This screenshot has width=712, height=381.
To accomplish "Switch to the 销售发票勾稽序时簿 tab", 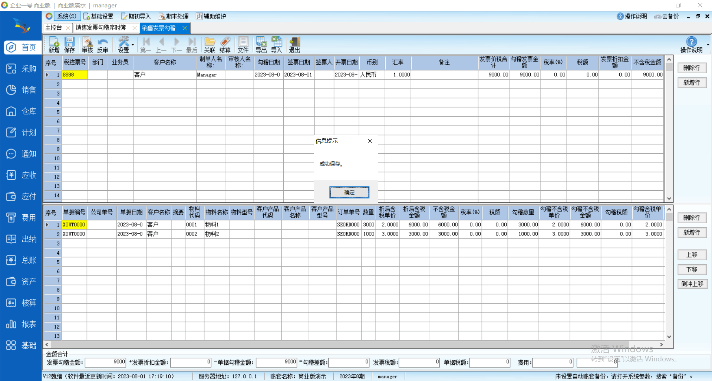I will tap(101, 28).
